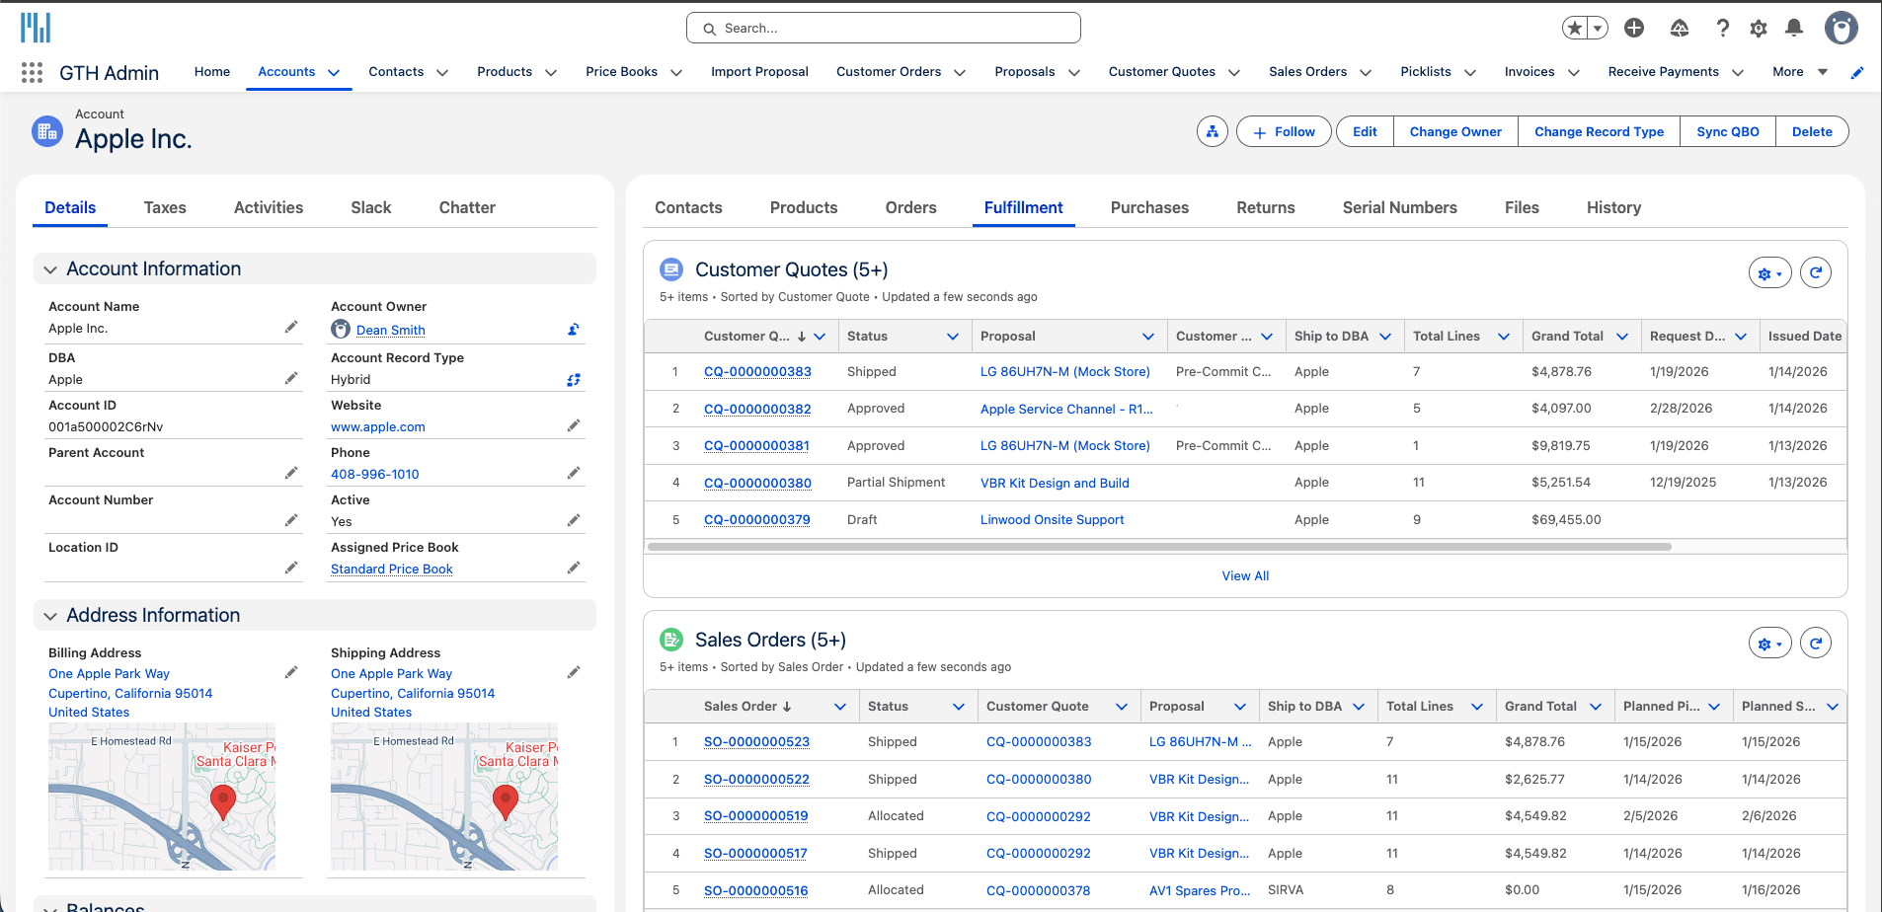Change the Account Owner icon

click(574, 329)
